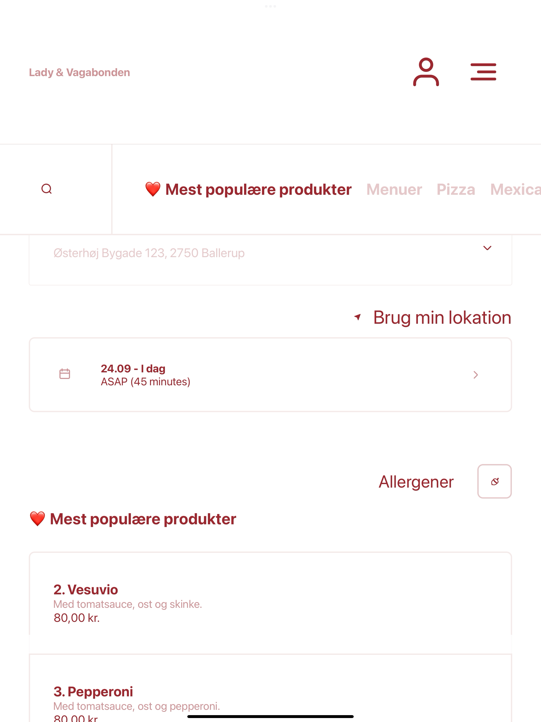Open the Østerhøj Bygade 123 address selector

tap(270, 260)
